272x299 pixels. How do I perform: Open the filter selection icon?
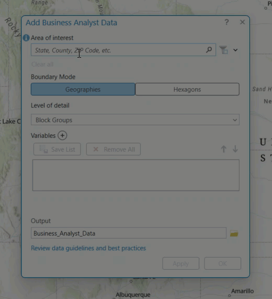click(x=223, y=50)
